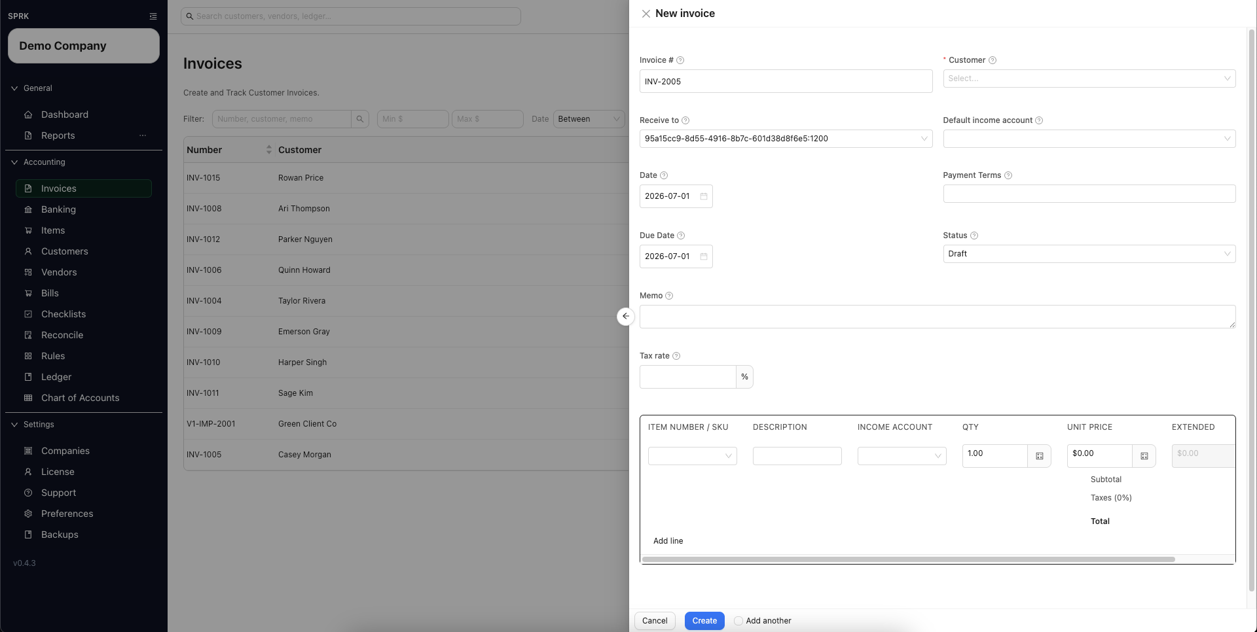
Task: Click the Create invoice button
Action: tap(704, 621)
